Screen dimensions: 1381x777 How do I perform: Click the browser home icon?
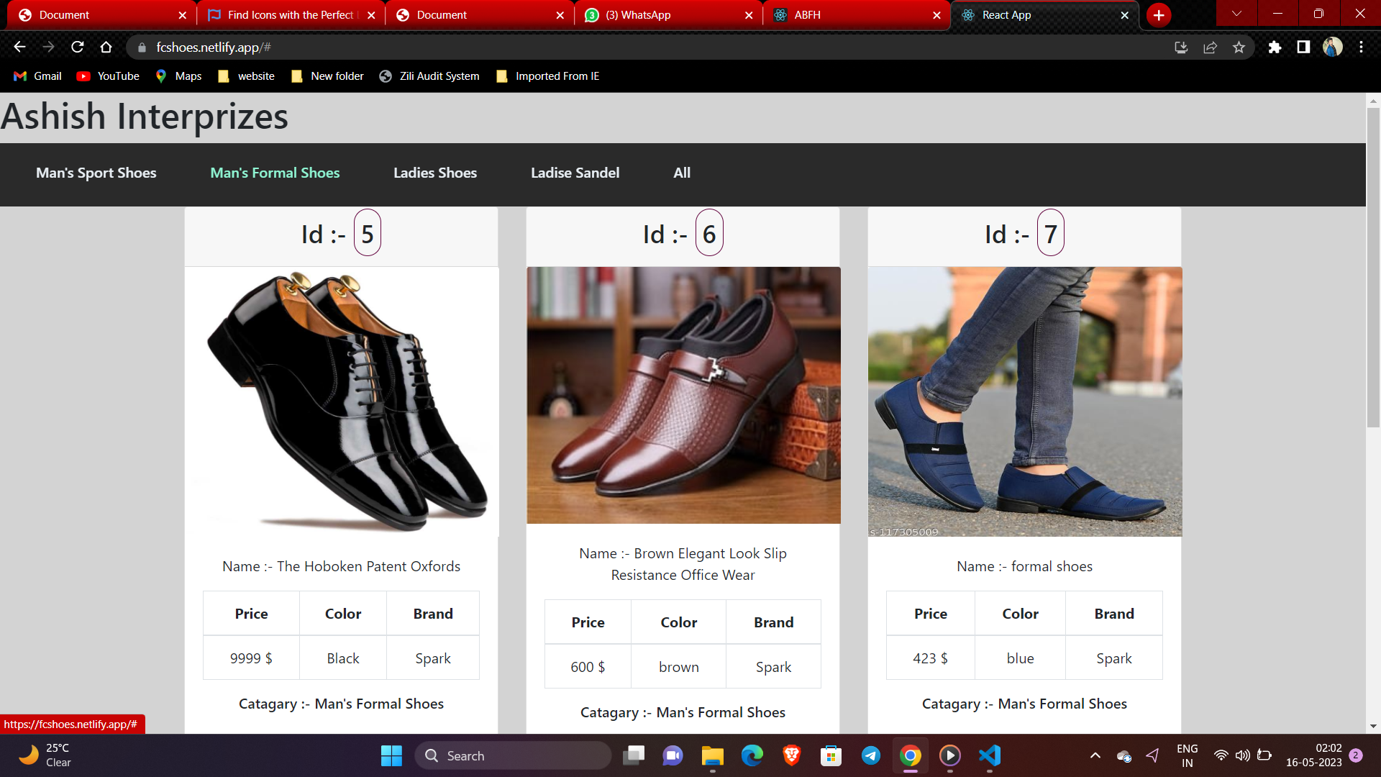[x=106, y=47]
